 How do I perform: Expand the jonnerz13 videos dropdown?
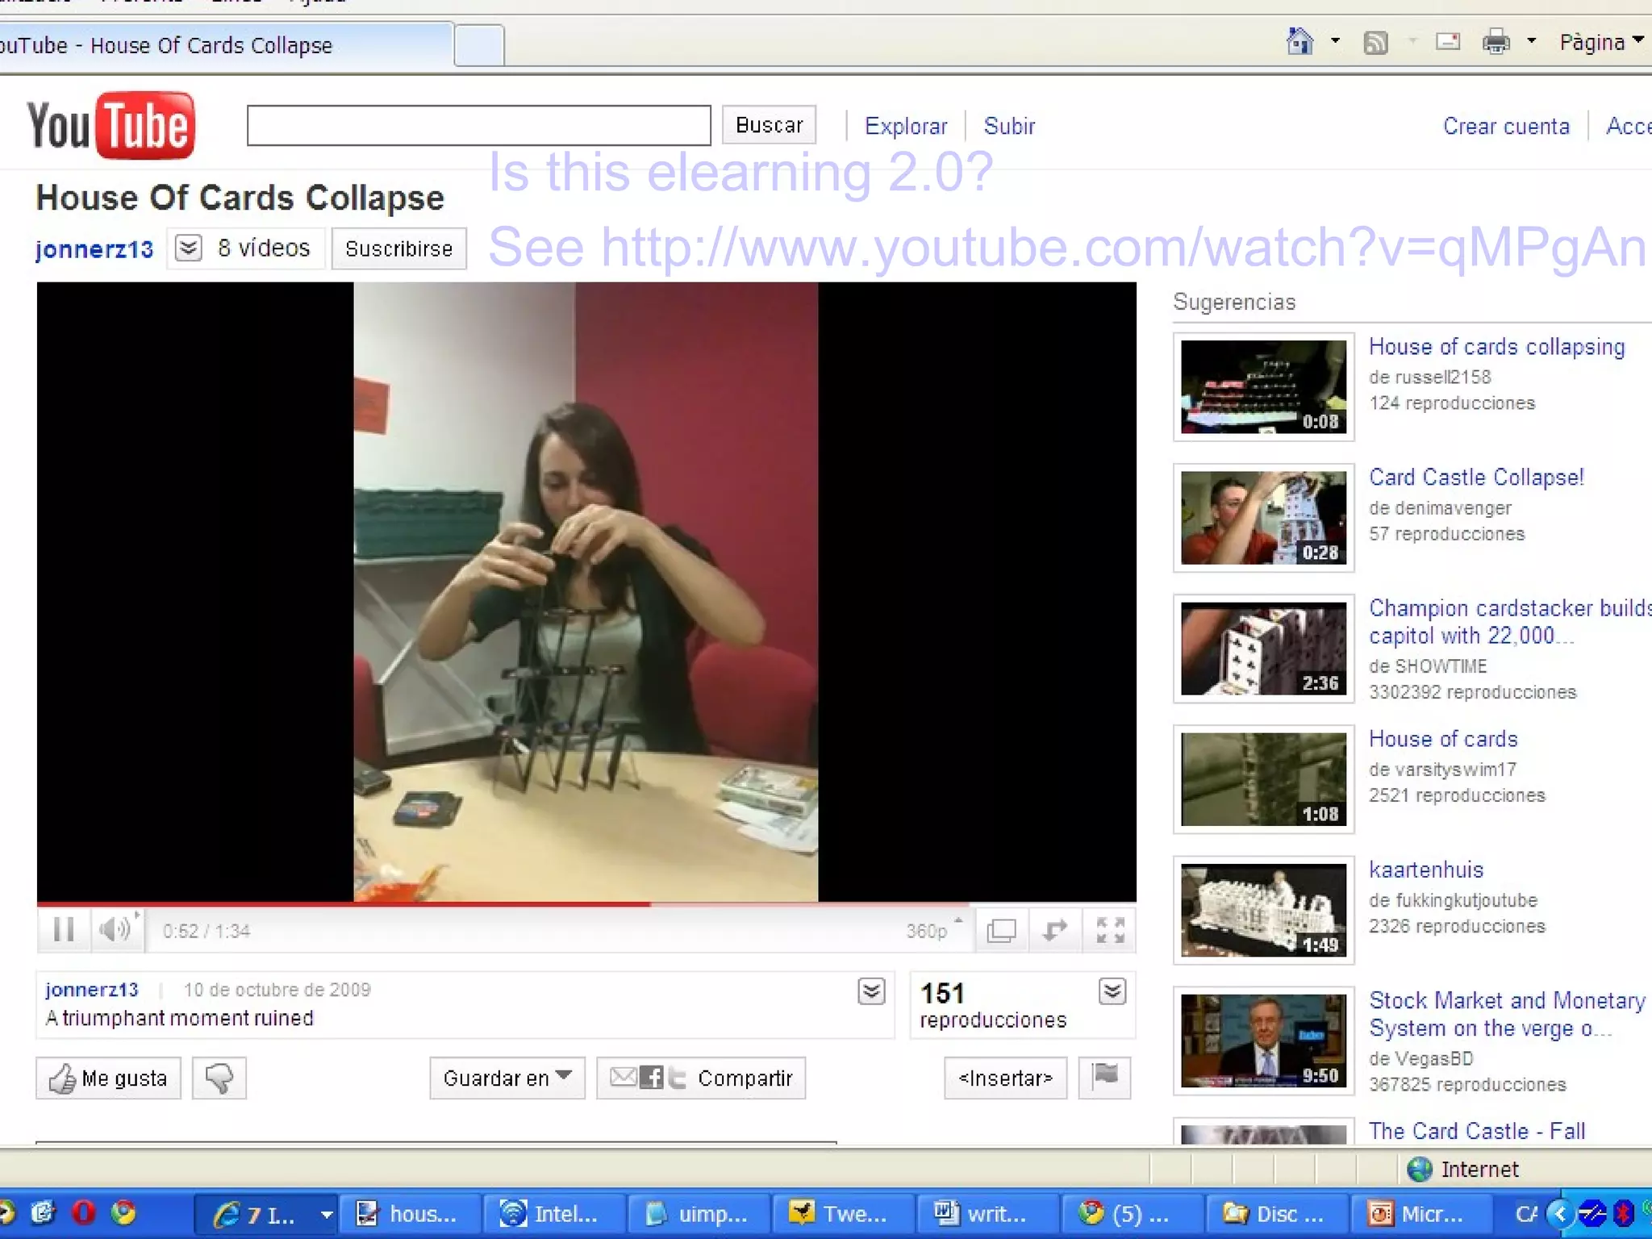[x=188, y=248]
